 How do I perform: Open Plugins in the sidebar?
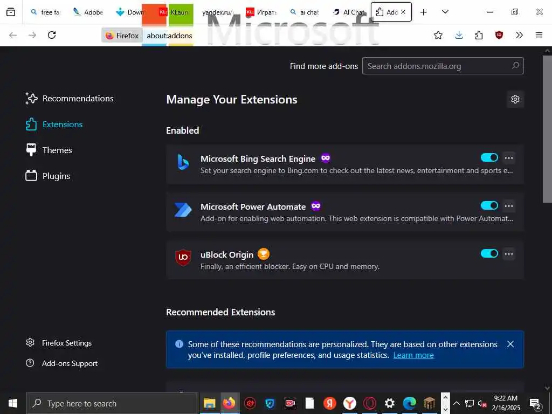(48, 176)
